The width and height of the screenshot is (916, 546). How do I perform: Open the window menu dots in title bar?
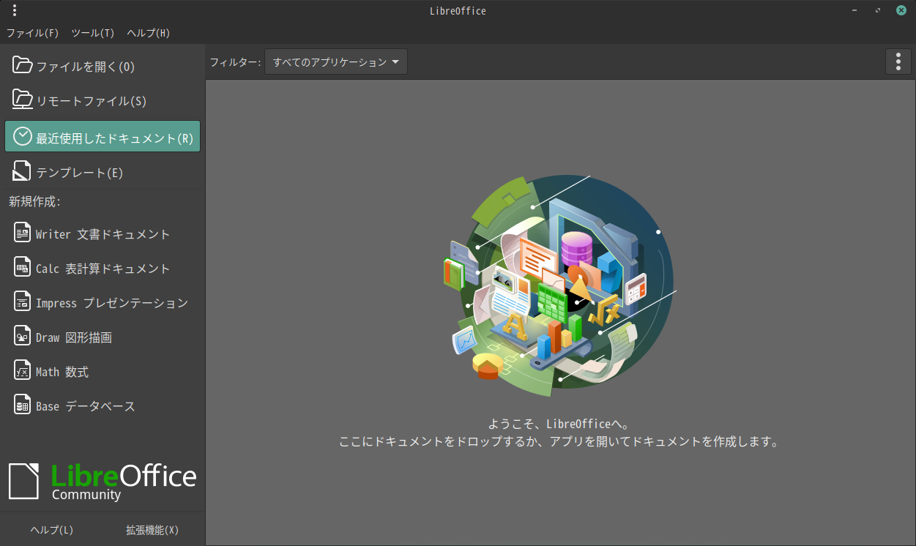click(15, 10)
